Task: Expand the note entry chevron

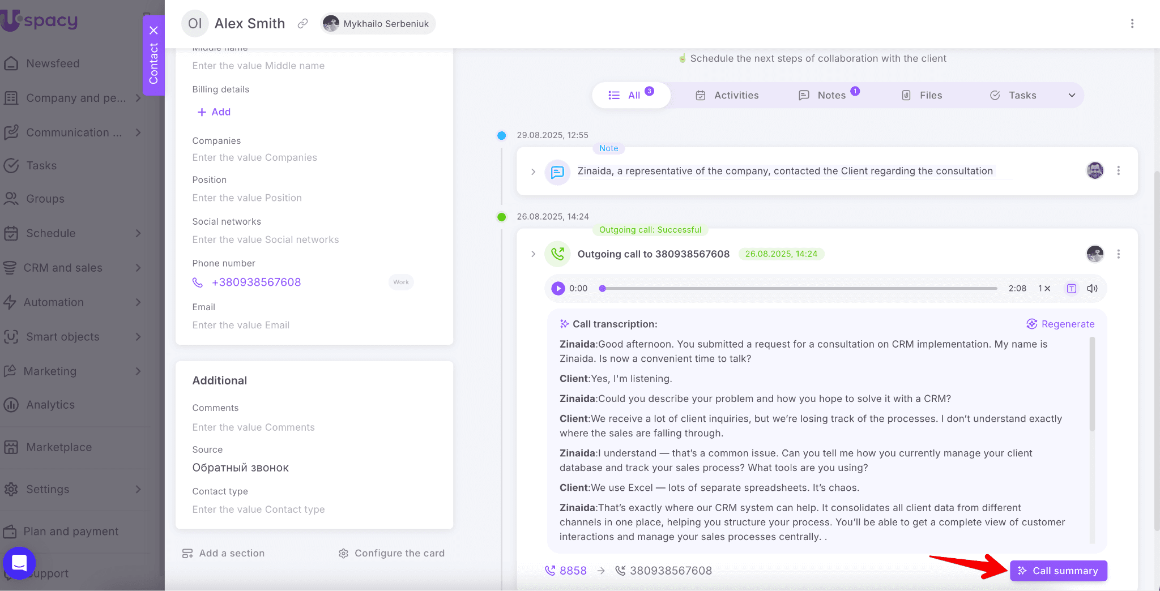Action: (x=533, y=172)
